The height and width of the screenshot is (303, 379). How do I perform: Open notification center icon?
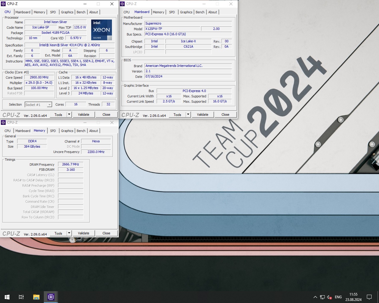369,297
